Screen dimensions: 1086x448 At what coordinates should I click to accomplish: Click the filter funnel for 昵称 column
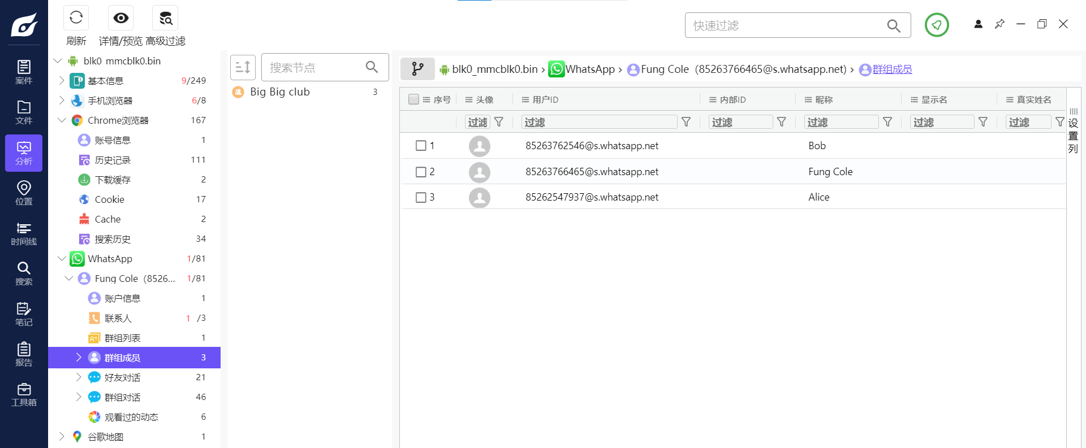pyautogui.click(x=888, y=122)
